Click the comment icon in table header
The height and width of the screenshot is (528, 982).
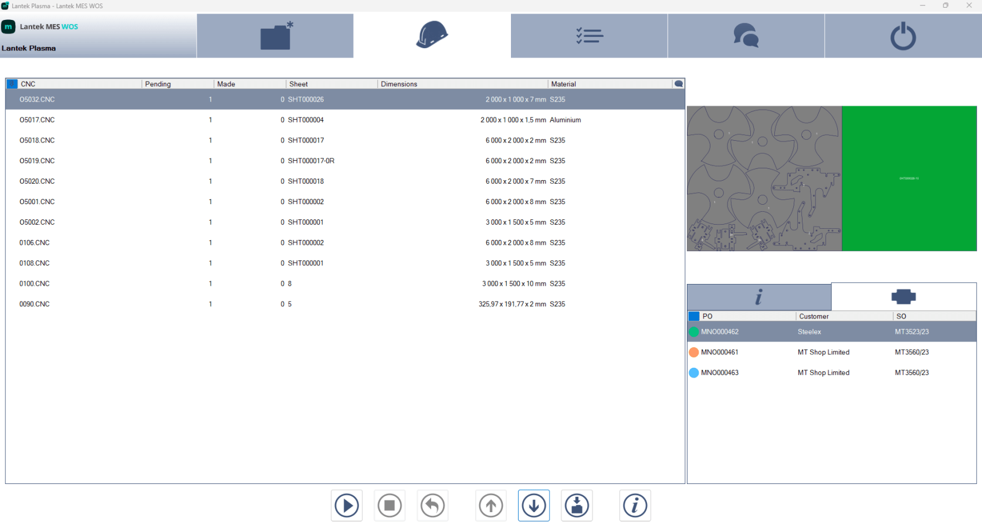[x=679, y=84]
